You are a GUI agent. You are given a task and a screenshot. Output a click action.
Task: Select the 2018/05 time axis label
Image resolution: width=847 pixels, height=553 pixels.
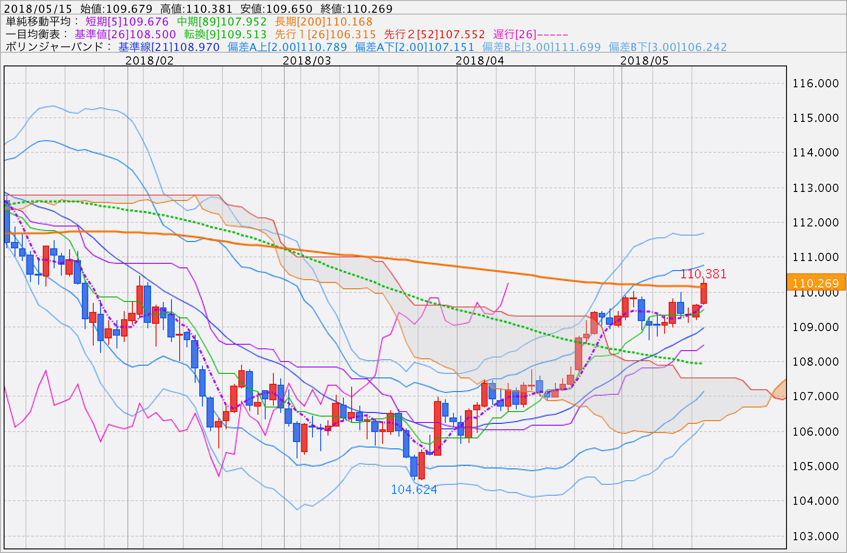pos(645,60)
